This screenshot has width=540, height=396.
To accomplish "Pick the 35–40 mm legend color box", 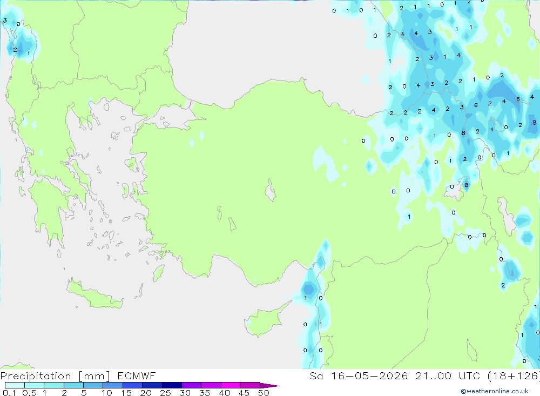I will point(211,385).
